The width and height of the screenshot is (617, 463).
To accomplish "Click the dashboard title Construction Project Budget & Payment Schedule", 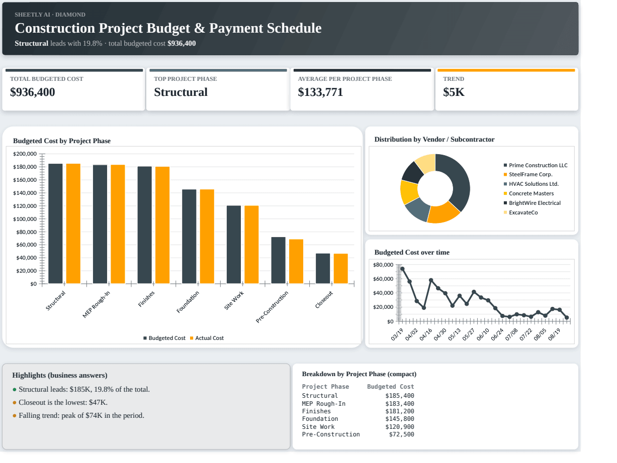I will [x=168, y=28].
